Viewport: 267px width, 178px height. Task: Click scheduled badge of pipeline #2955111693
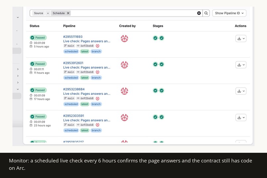click(71, 51)
